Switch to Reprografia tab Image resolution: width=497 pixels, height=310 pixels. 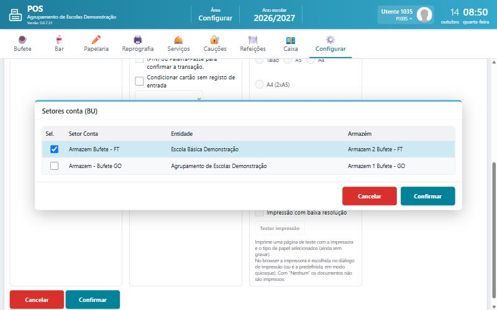[x=137, y=44]
